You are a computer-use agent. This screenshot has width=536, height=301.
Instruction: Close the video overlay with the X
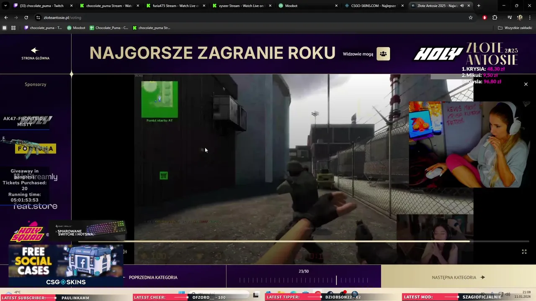tap(526, 84)
